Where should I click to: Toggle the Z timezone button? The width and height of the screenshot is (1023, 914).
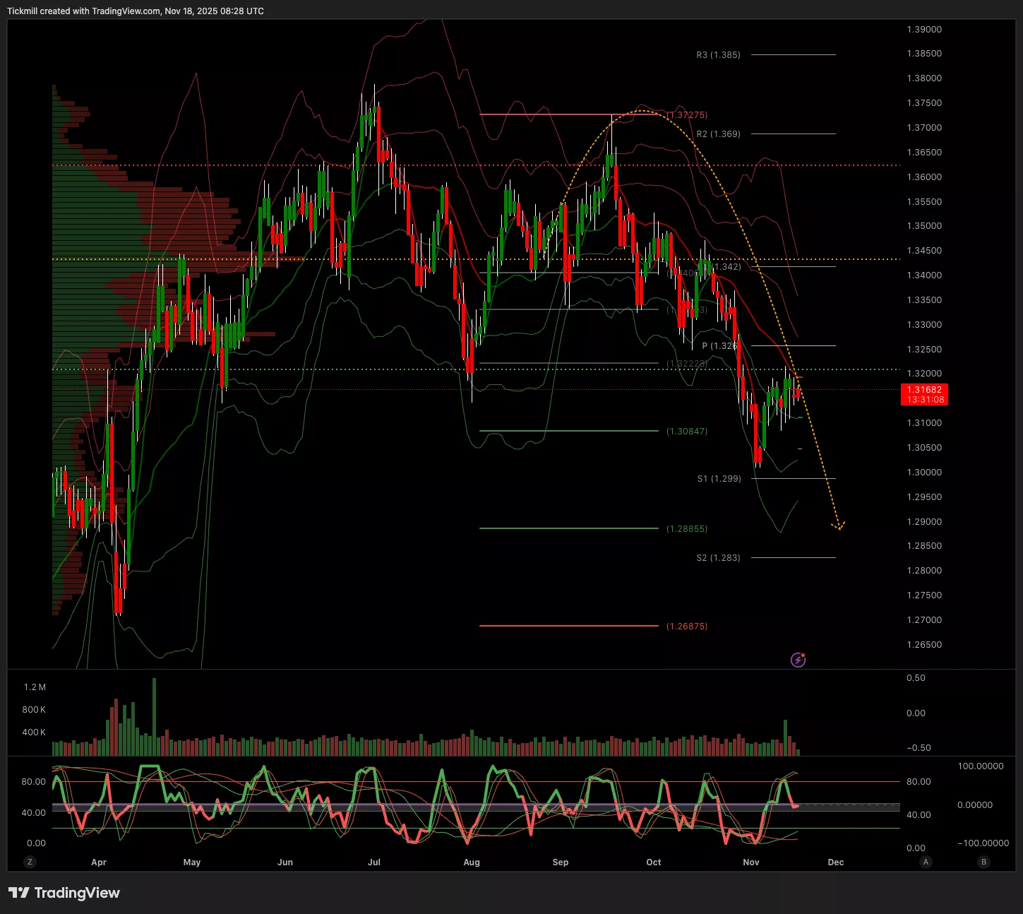pyautogui.click(x=30, y=862)
